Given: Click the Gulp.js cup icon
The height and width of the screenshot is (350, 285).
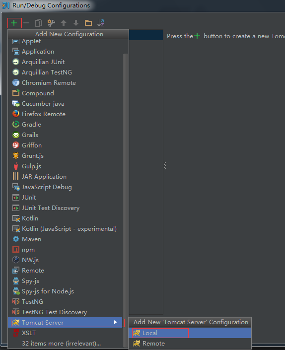Looking at the screenshot, I should [15, 166].
